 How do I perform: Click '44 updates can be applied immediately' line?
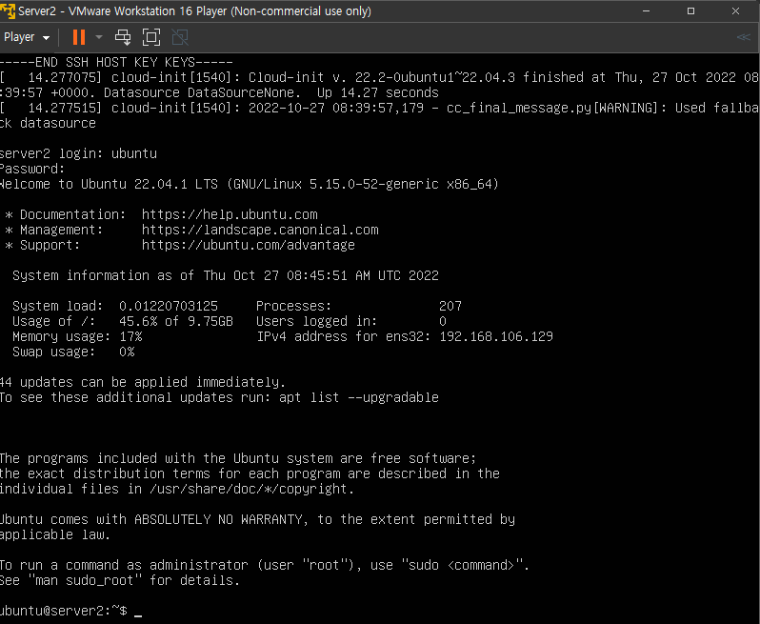tap(143, 382)
